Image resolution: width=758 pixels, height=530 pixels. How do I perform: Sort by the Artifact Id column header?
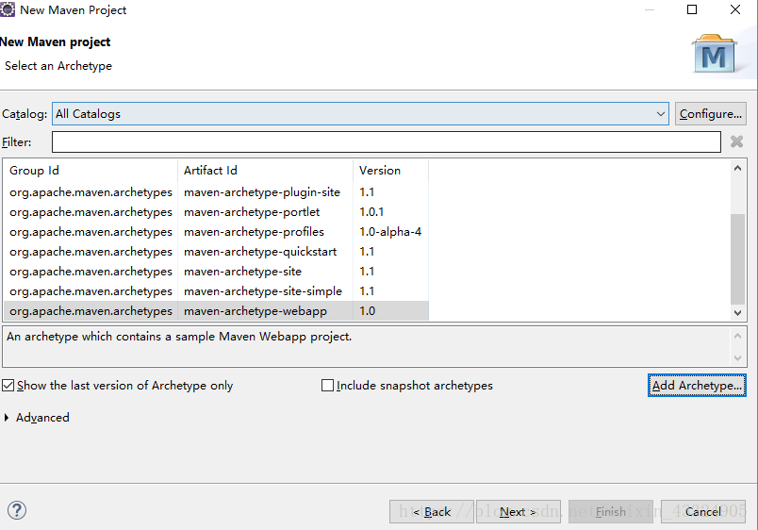[266, 170]
